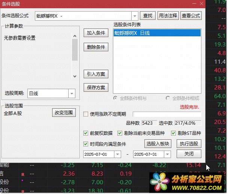Viewport: 228px width, 194px height.
Task: Click 无参数需要设置 text in parameters
Action: 19,38
